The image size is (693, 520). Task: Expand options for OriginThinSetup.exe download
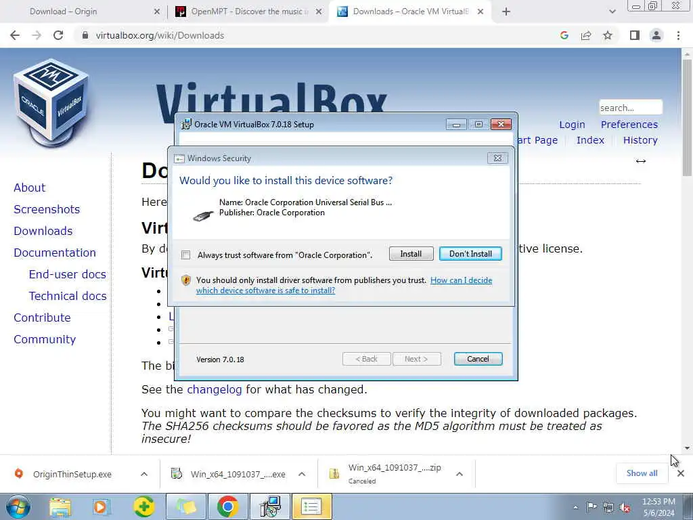(x=144, y=474)
